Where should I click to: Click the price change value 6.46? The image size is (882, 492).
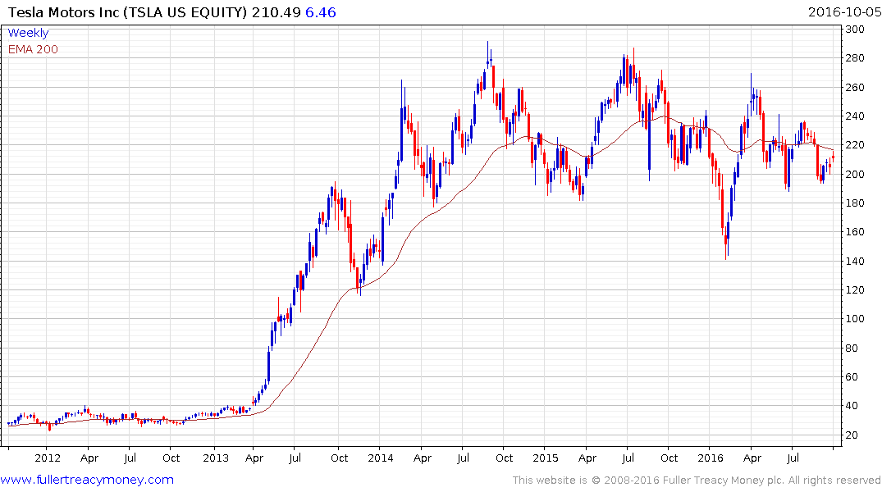click(321, 12)
